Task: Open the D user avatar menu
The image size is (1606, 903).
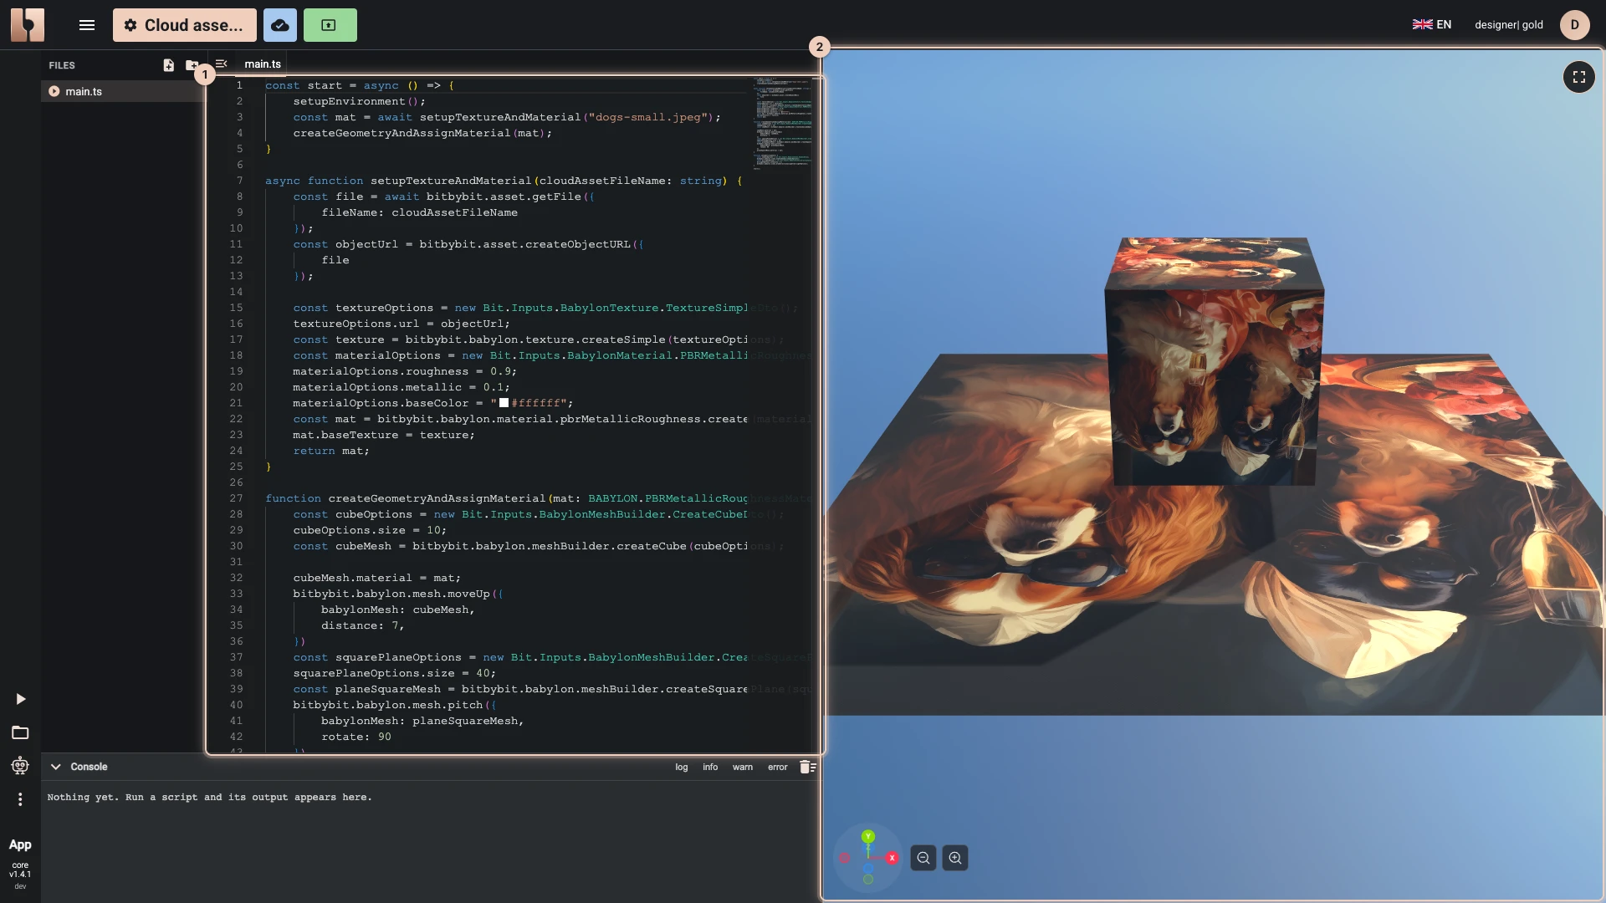Action: [1575, 24]
